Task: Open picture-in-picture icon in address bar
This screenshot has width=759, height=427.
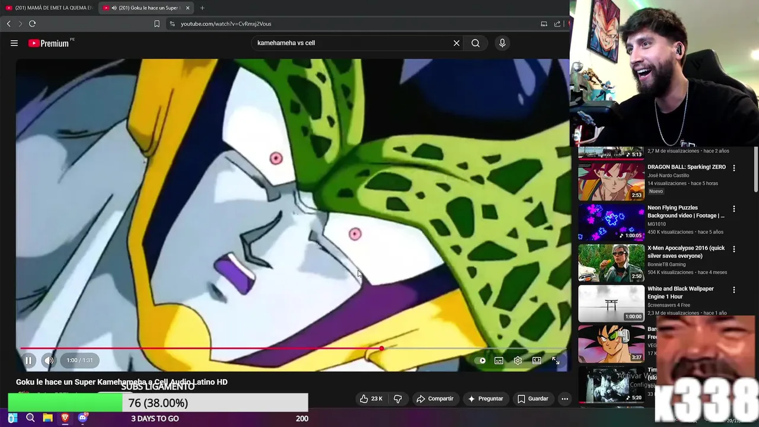Action: [544, 24]
